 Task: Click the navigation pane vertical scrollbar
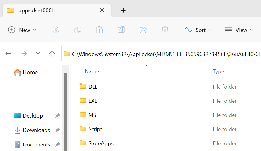65,112
